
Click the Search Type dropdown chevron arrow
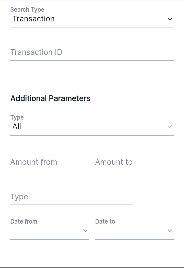click(x=170, y=19)
